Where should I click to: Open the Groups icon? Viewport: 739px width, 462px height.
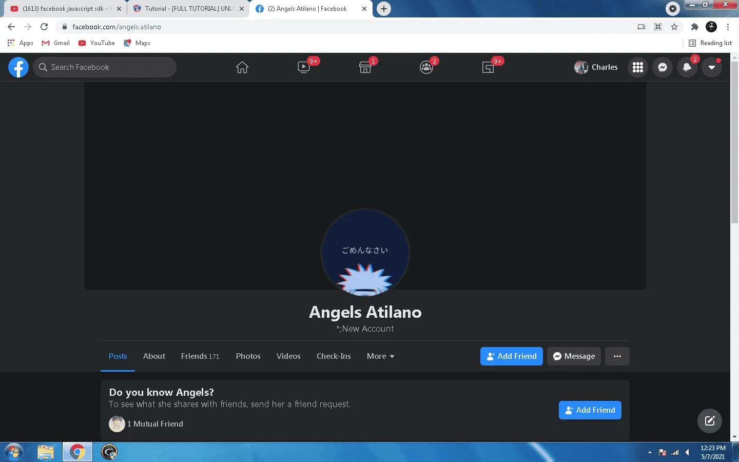tap(426, 67)
